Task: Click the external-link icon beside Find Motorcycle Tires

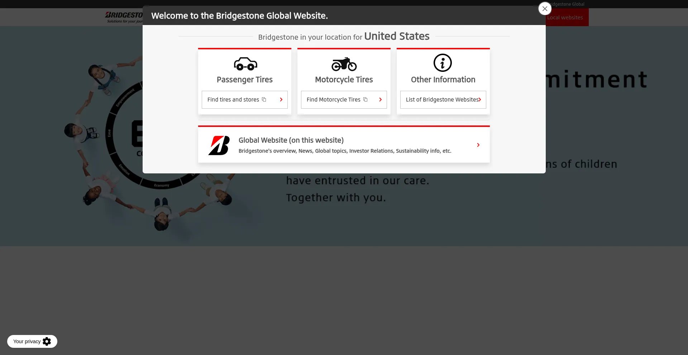Action: [365, 100]
